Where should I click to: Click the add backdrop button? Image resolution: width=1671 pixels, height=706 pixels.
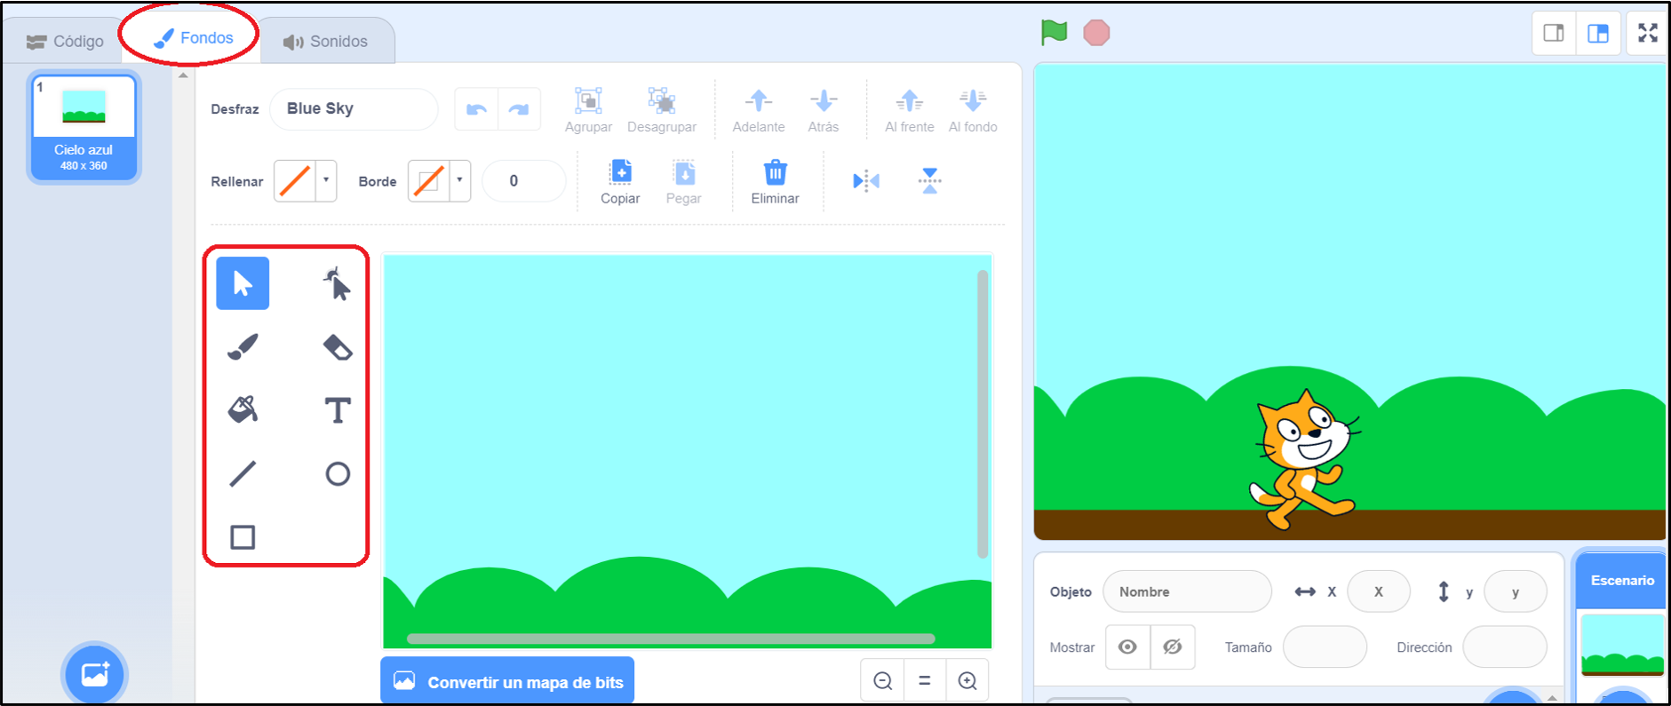pyautogui.click(x=94, y=674)
